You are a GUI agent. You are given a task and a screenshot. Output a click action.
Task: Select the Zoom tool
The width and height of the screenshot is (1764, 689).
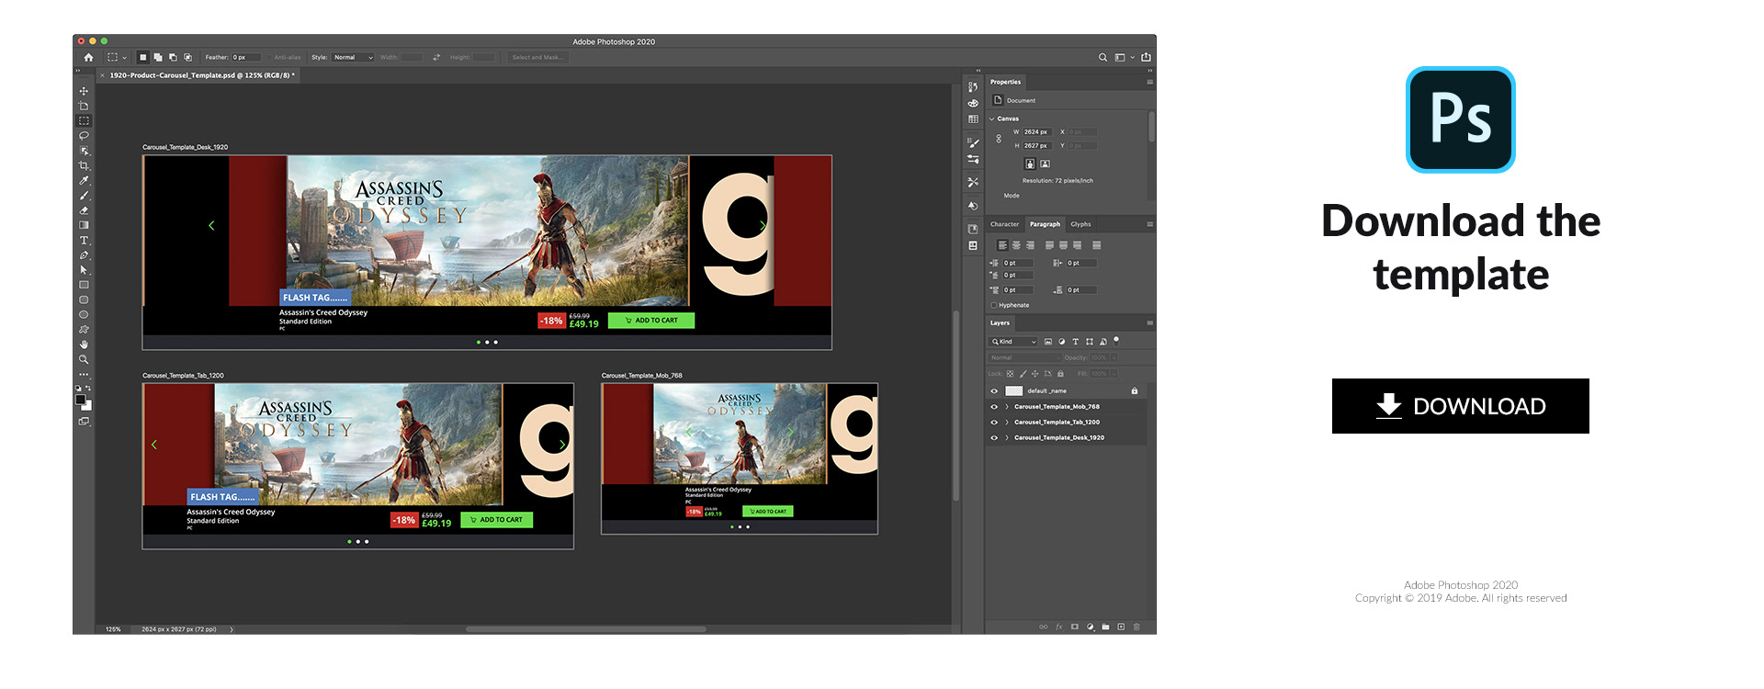pos(84,359)
